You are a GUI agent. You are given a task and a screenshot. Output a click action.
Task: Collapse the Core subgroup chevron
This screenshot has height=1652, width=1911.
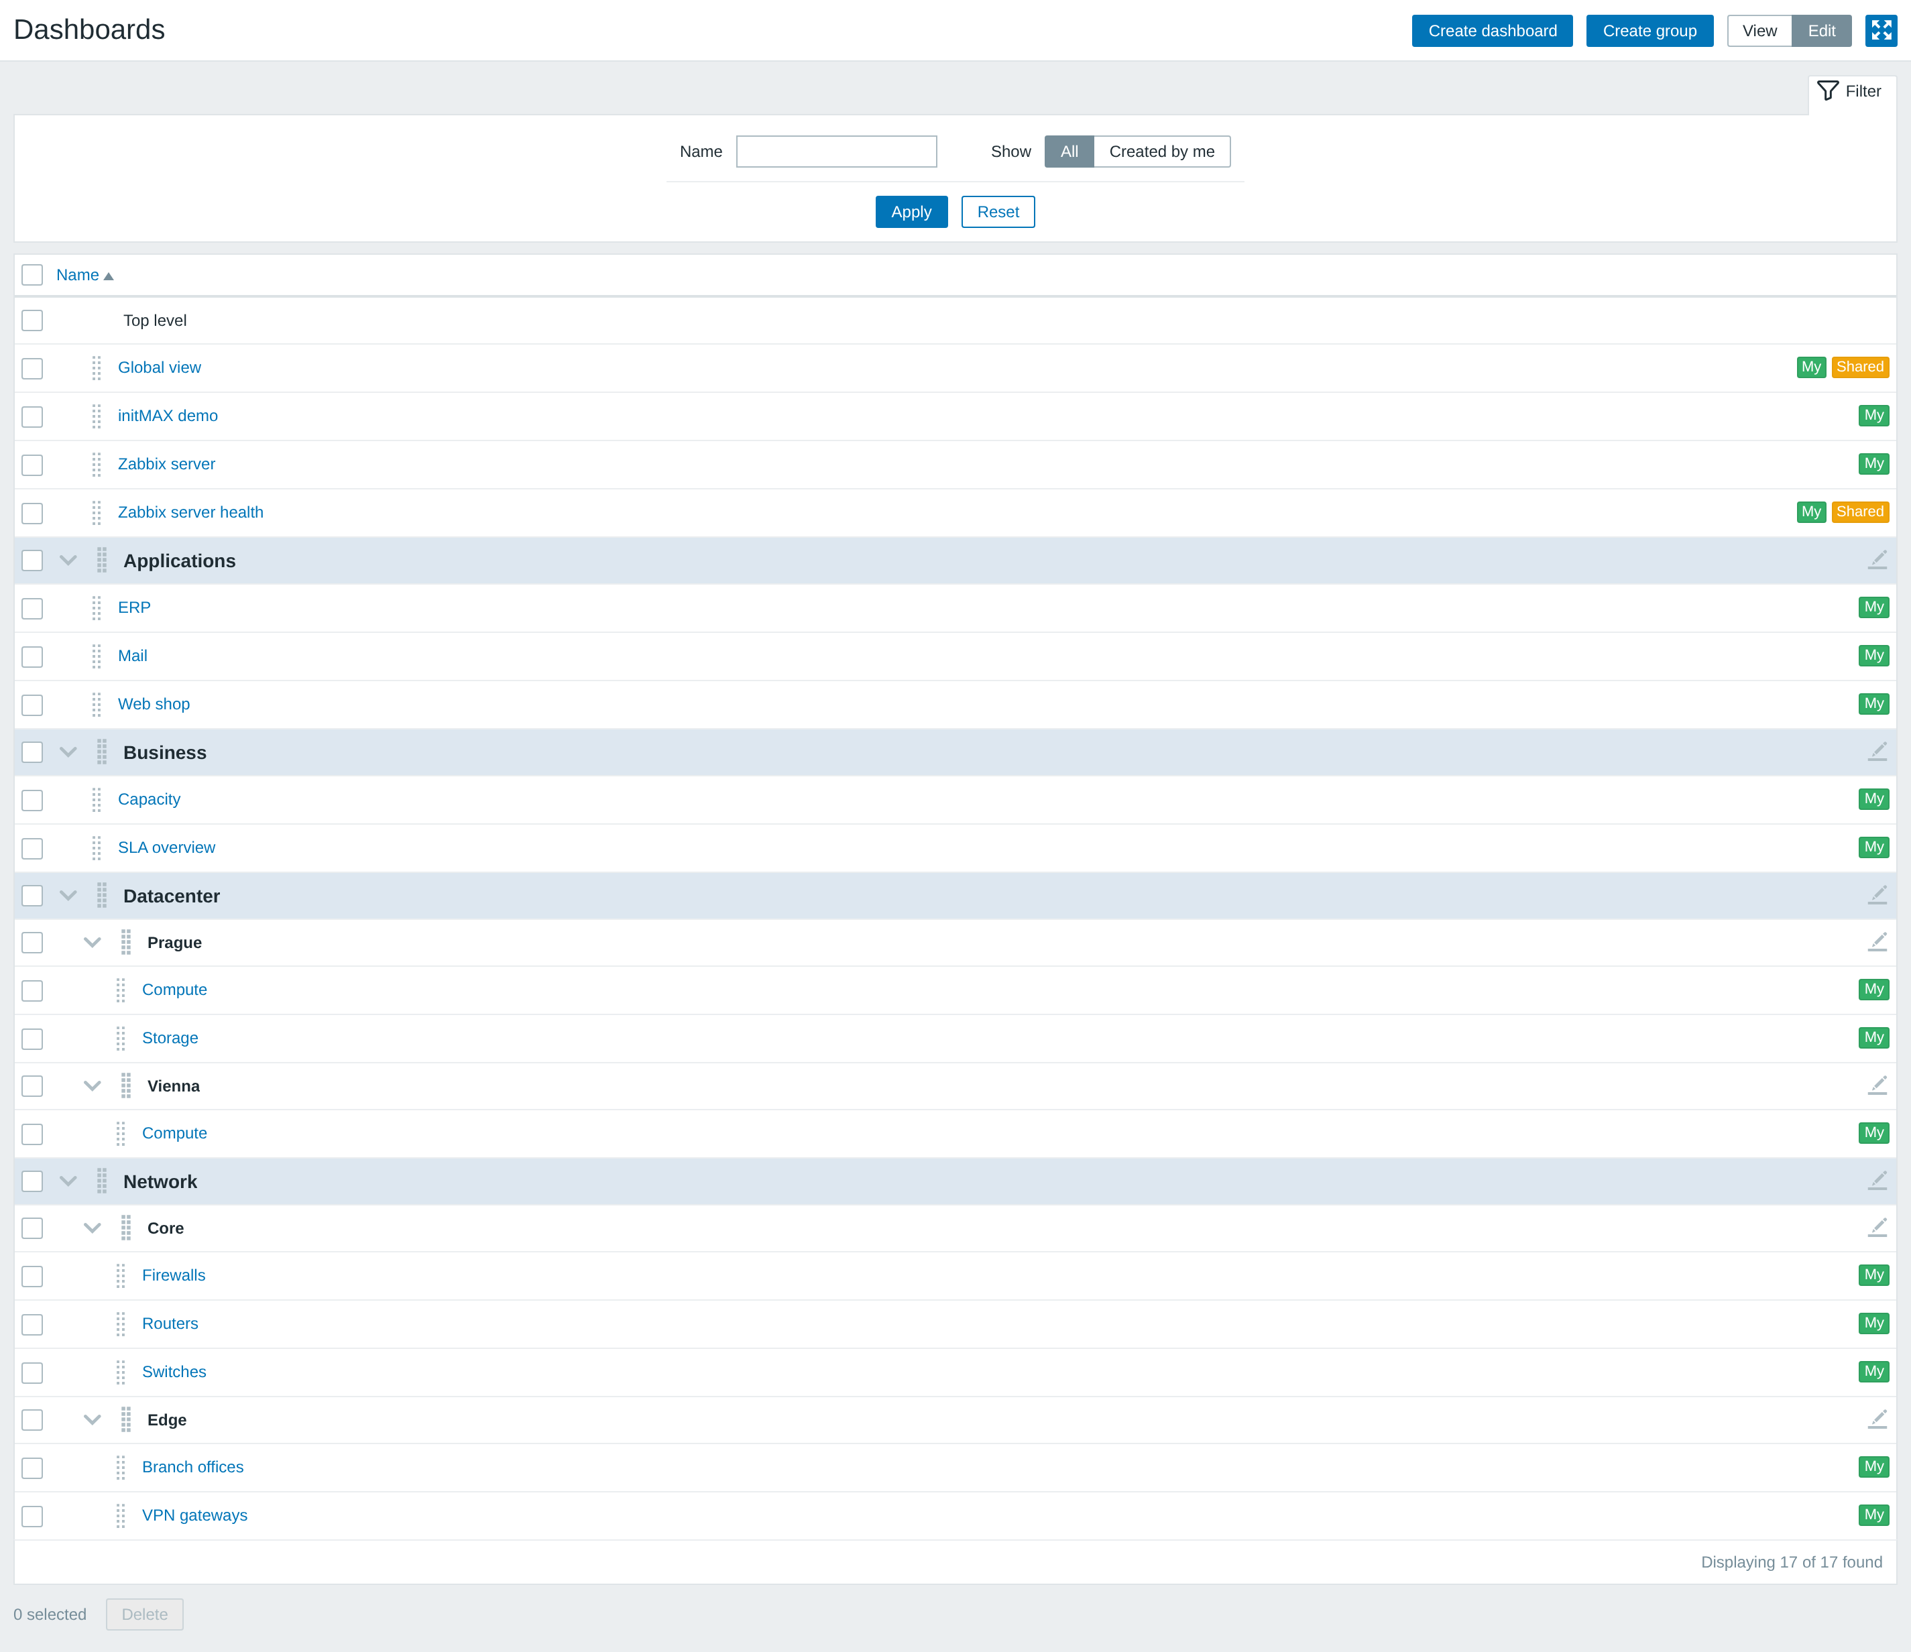coord(93,1228)
